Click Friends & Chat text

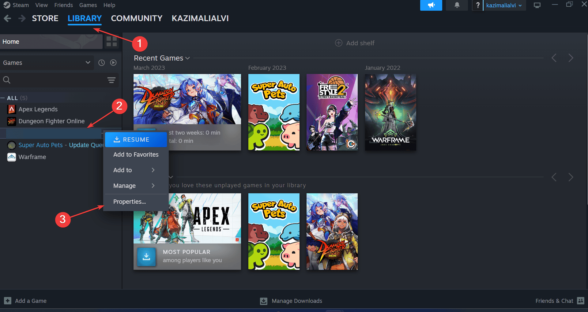pos(554,301)
